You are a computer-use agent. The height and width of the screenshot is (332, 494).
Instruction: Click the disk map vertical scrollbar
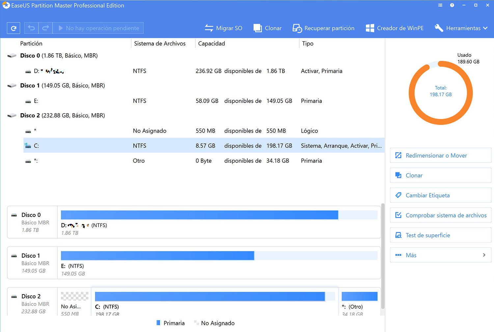[x=383, y=257]
